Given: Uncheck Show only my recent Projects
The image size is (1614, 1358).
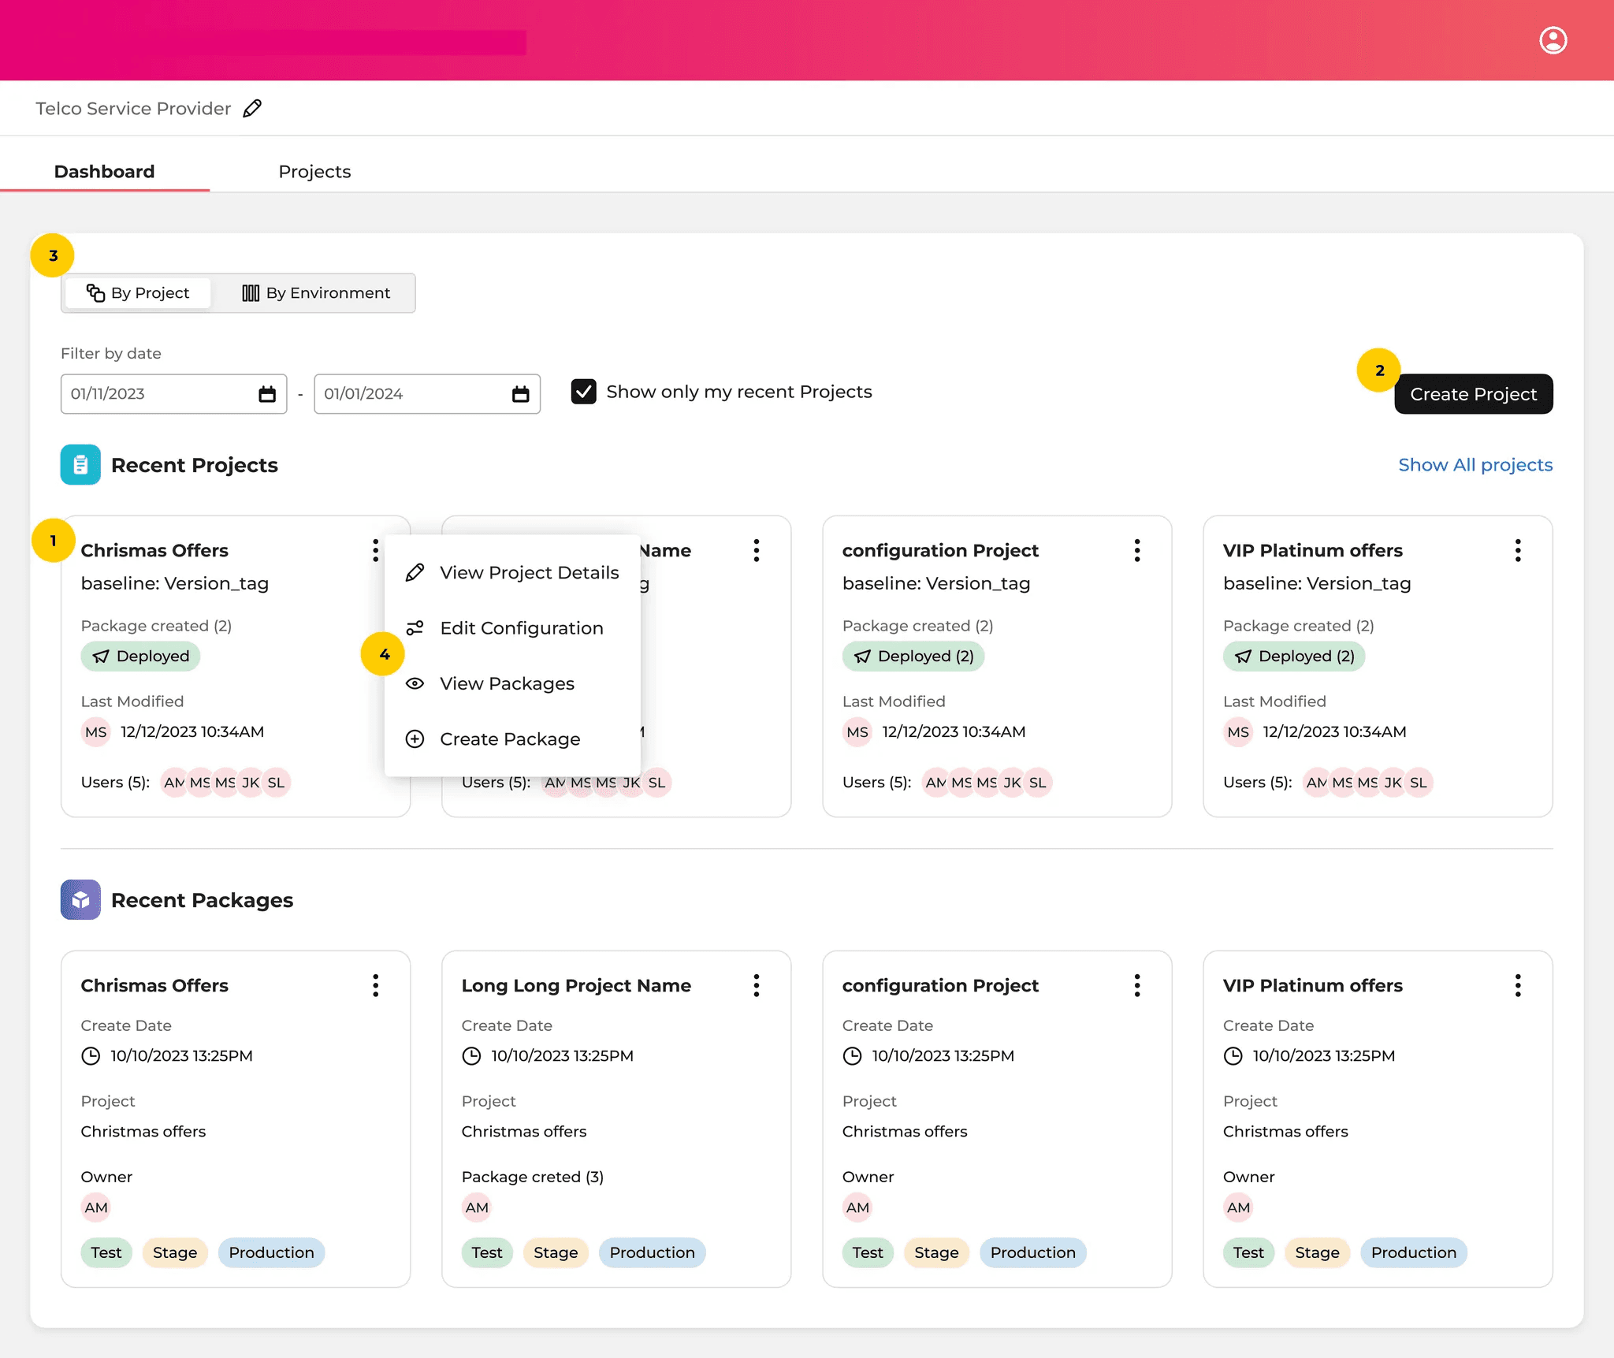Looking at the screenshot, I should [x=583, y=392].
